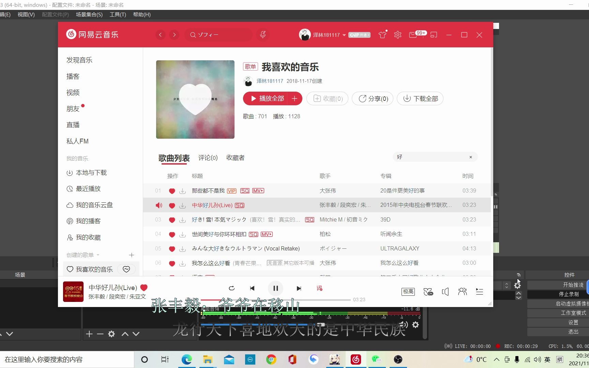Viewport: 589px width, 368px height.
Task: Open MV for 世间美好与你环环相扣
Action: coord(267,234)
